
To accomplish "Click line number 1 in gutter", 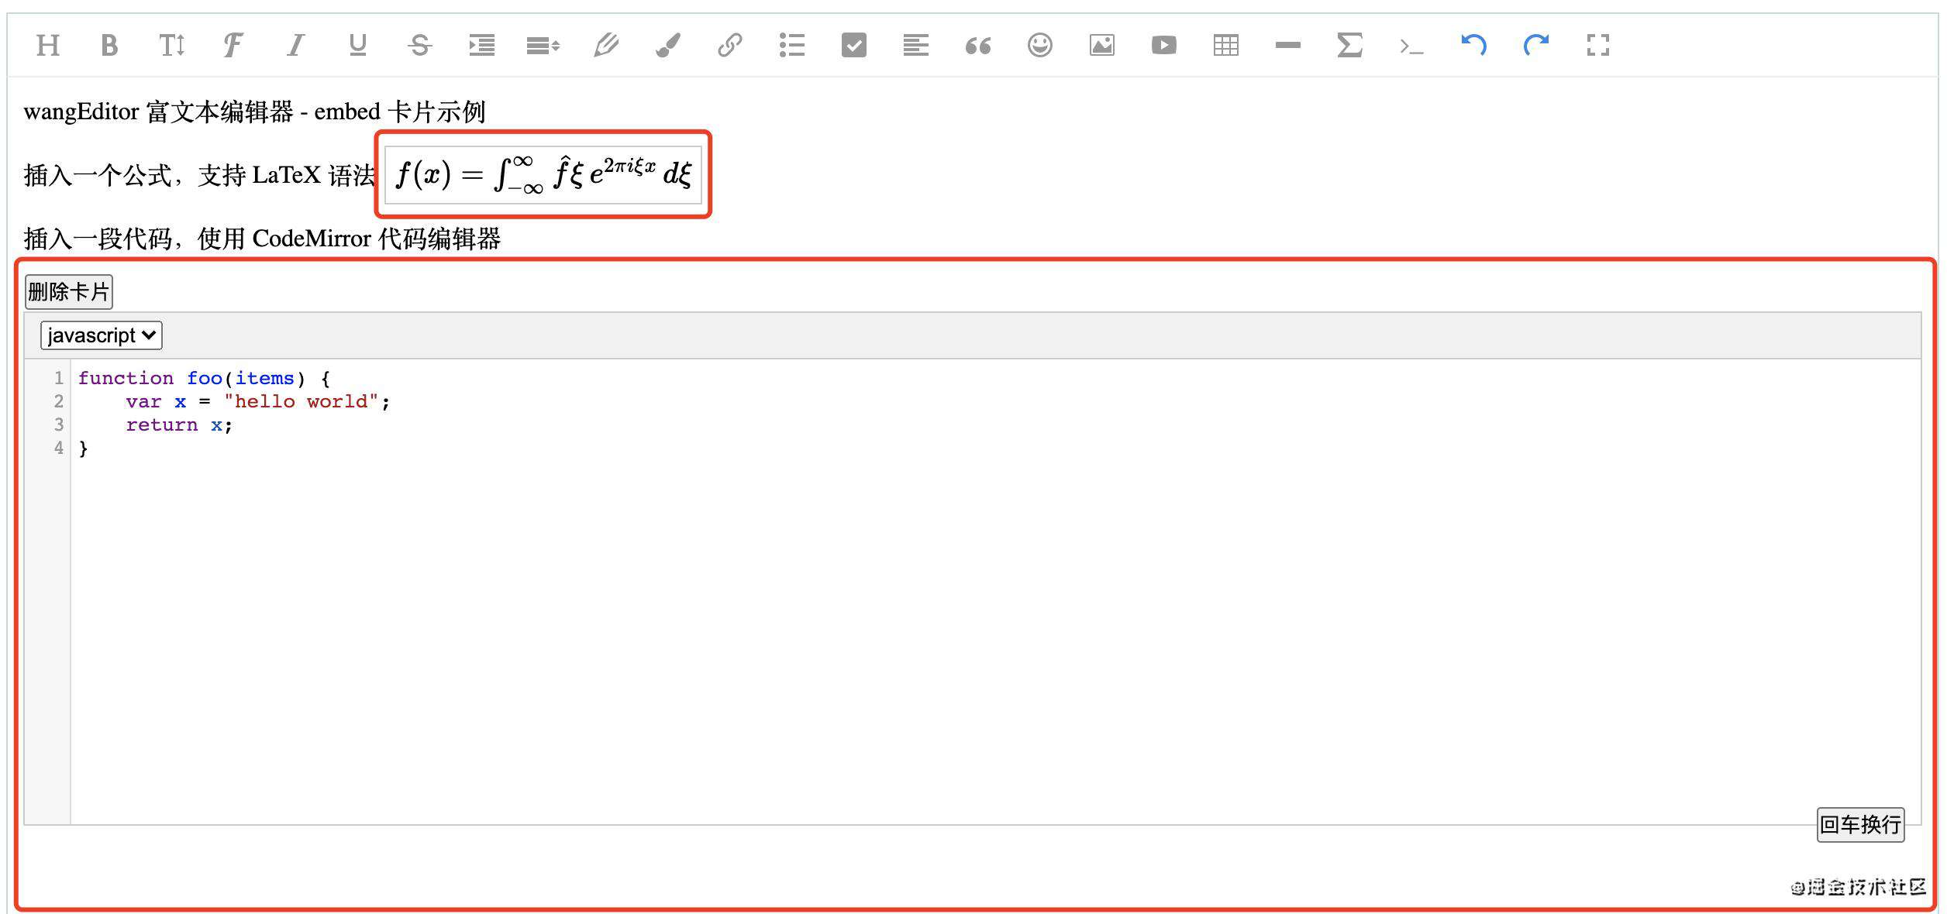I will [59, 378].
